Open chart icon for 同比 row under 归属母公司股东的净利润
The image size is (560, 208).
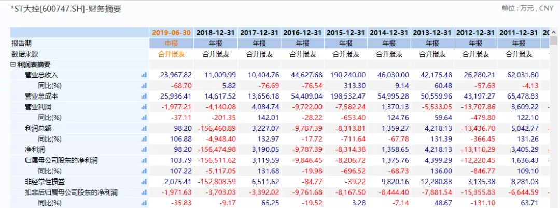(144, 172)
